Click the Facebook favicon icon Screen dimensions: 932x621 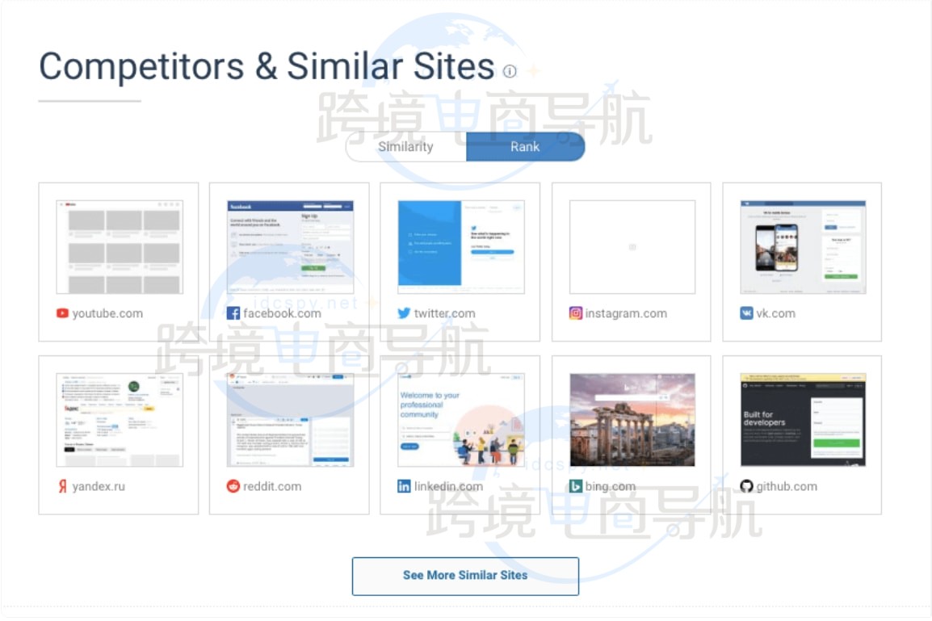(233, 313)
